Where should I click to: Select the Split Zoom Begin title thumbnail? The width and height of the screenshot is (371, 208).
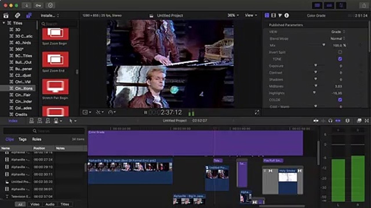coord(55,34)
